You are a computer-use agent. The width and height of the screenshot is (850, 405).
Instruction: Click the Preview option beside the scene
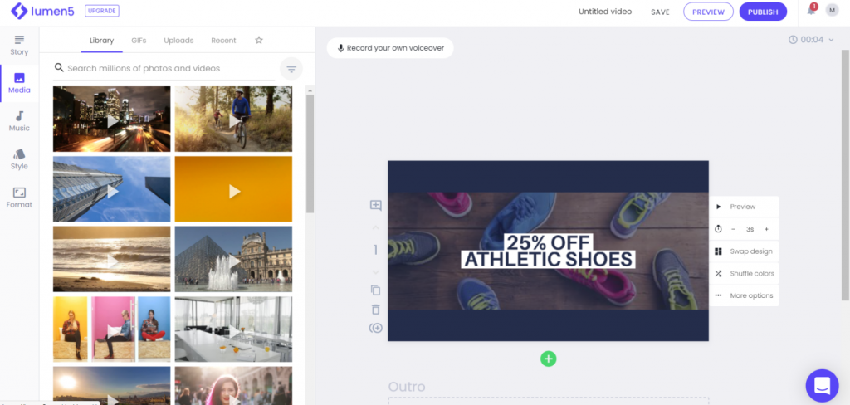pyautogui.click(x=744, y=207)
